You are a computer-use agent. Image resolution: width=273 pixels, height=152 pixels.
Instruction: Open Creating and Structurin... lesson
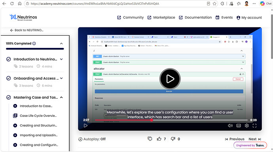[38, 125]
